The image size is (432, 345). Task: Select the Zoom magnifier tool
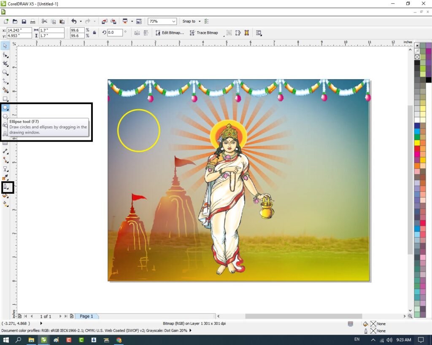click(5, 72)
